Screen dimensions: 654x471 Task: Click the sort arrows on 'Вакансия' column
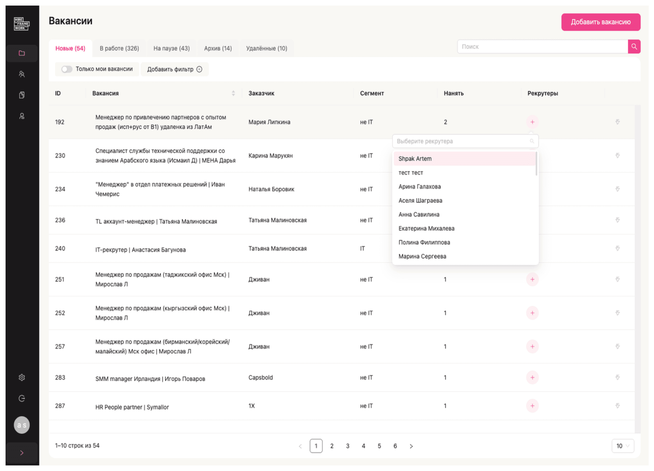pos(233,93)
